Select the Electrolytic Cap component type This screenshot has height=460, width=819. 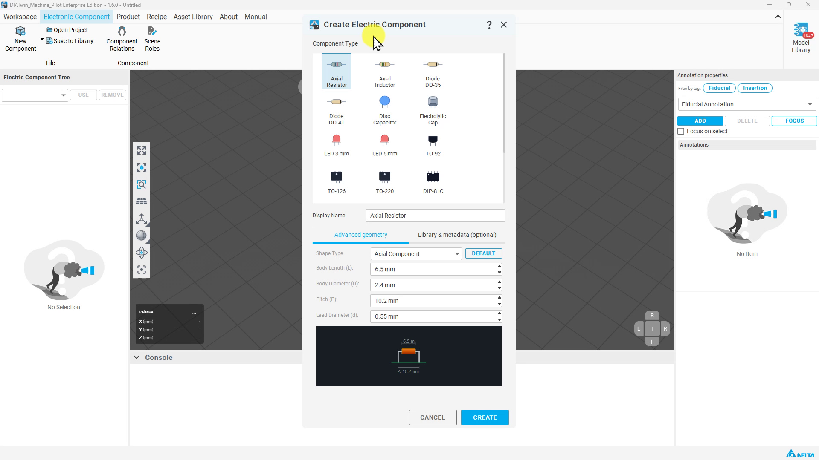click(x=433, y=109)
